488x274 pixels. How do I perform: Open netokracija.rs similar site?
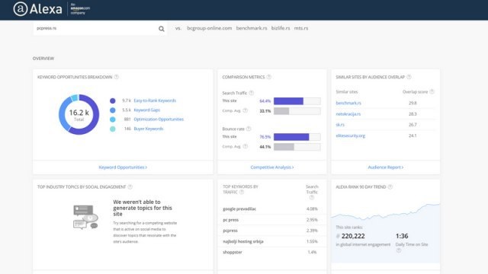tap(348, 114)
